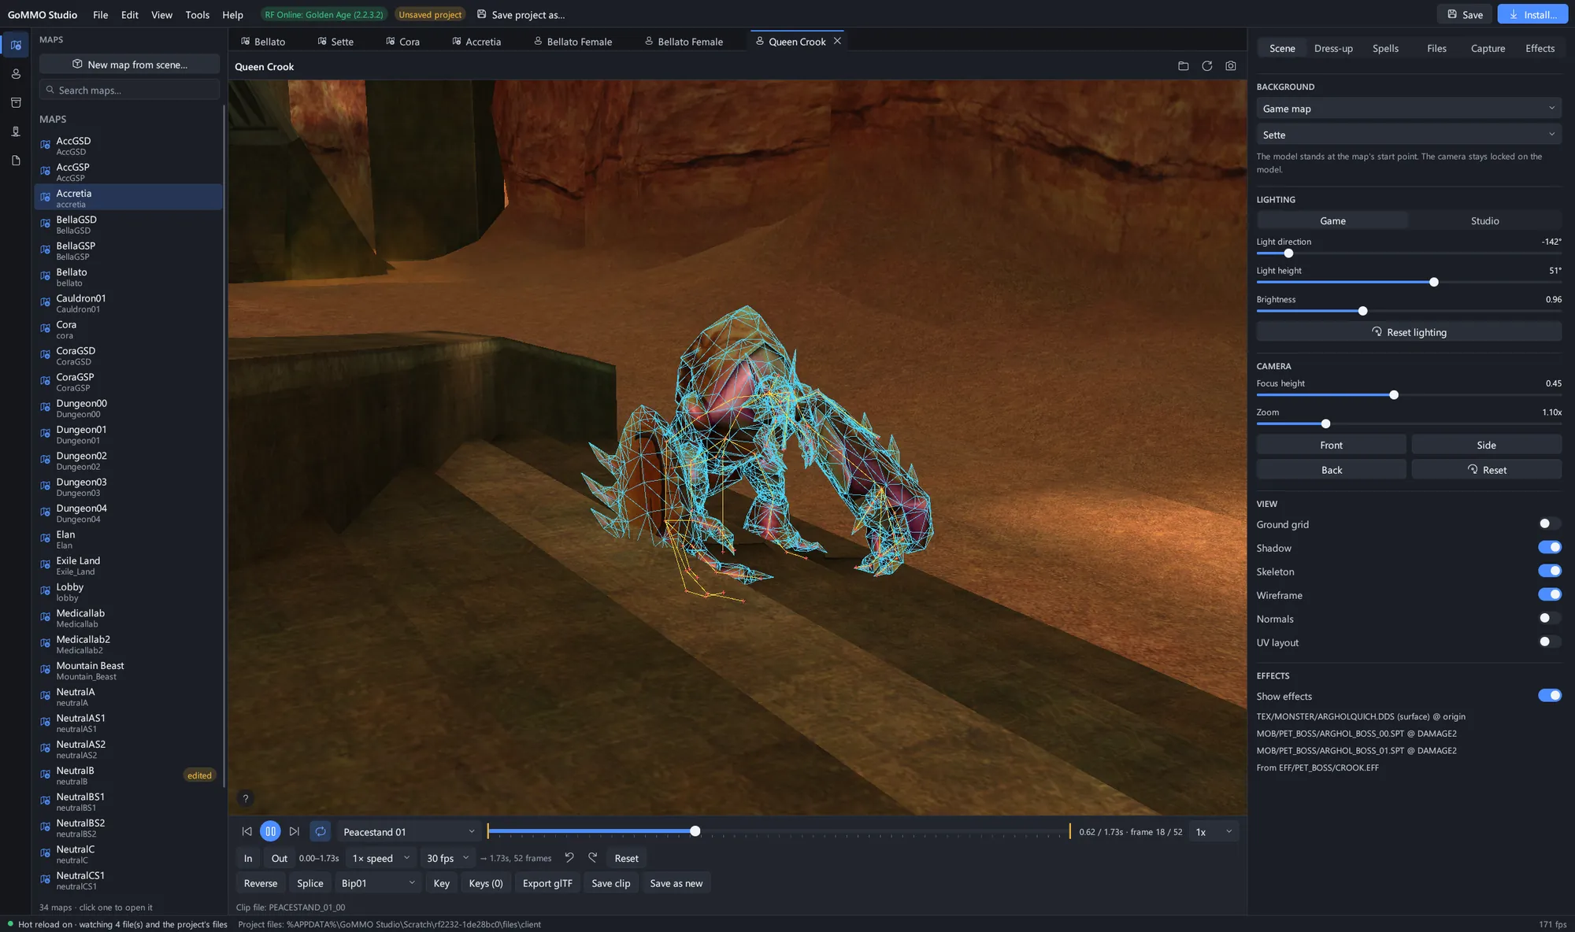Switch to the Spells tab

[1385, 48]
